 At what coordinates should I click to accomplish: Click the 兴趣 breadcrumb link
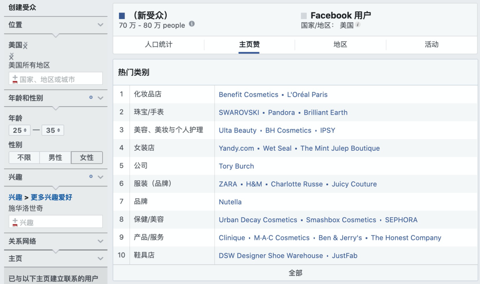tap(15, 197)
